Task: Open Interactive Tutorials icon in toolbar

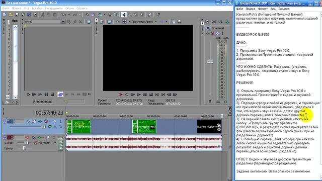Action: point(150,15)
